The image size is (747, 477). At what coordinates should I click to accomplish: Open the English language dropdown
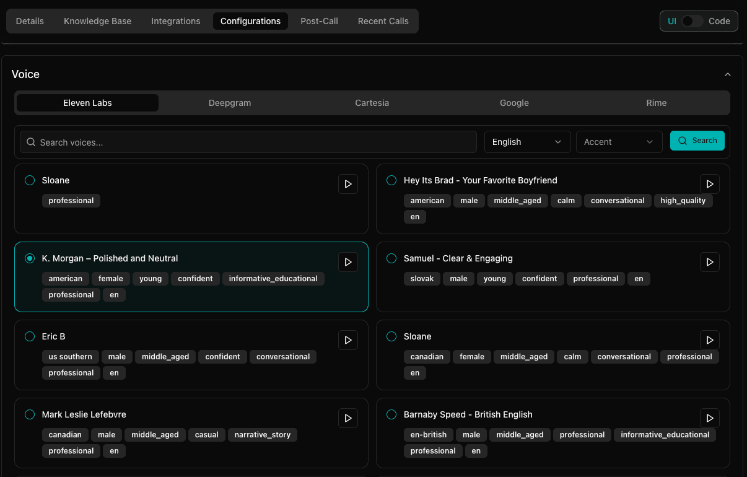(527, 142)
